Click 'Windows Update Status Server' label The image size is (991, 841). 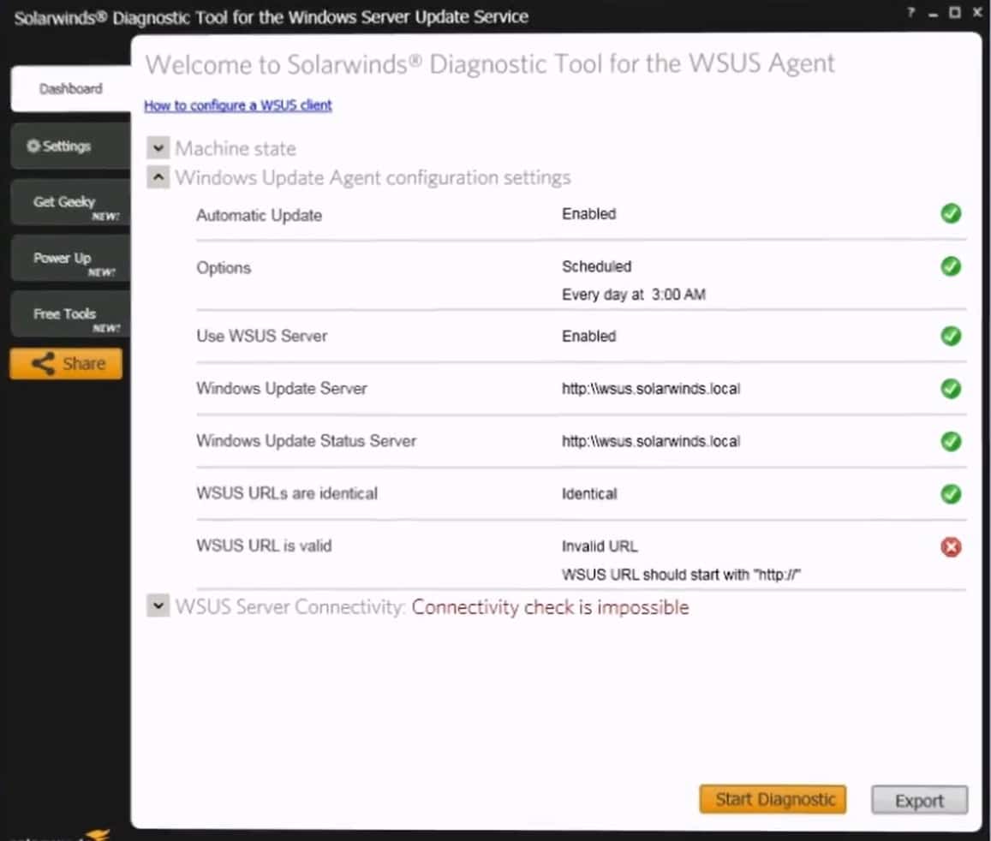pyautogui.click(x=306, y=440)
